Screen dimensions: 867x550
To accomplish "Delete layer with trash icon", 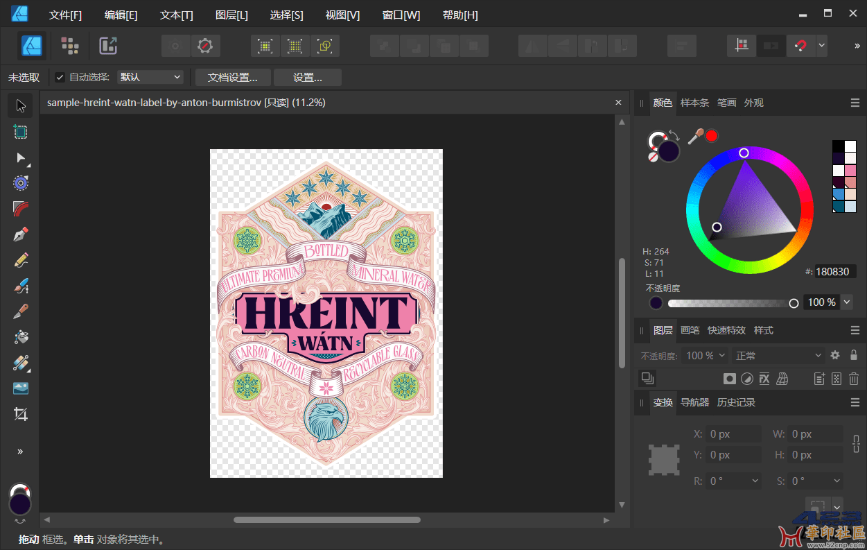I will tap(854, 379).
